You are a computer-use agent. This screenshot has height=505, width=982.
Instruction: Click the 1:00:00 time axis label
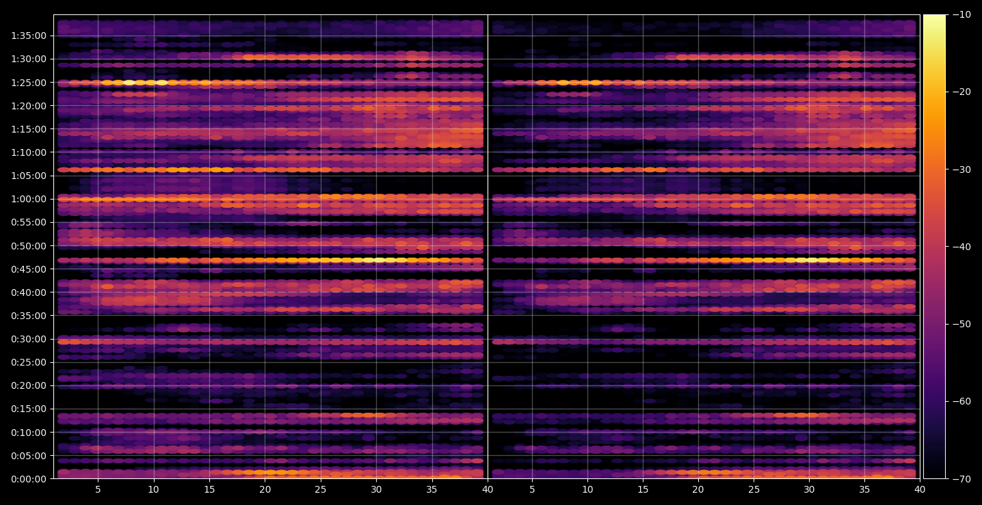(x=29, y=199)
